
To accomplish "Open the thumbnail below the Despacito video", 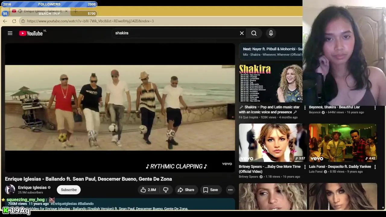I will click(x=343, y=196).
